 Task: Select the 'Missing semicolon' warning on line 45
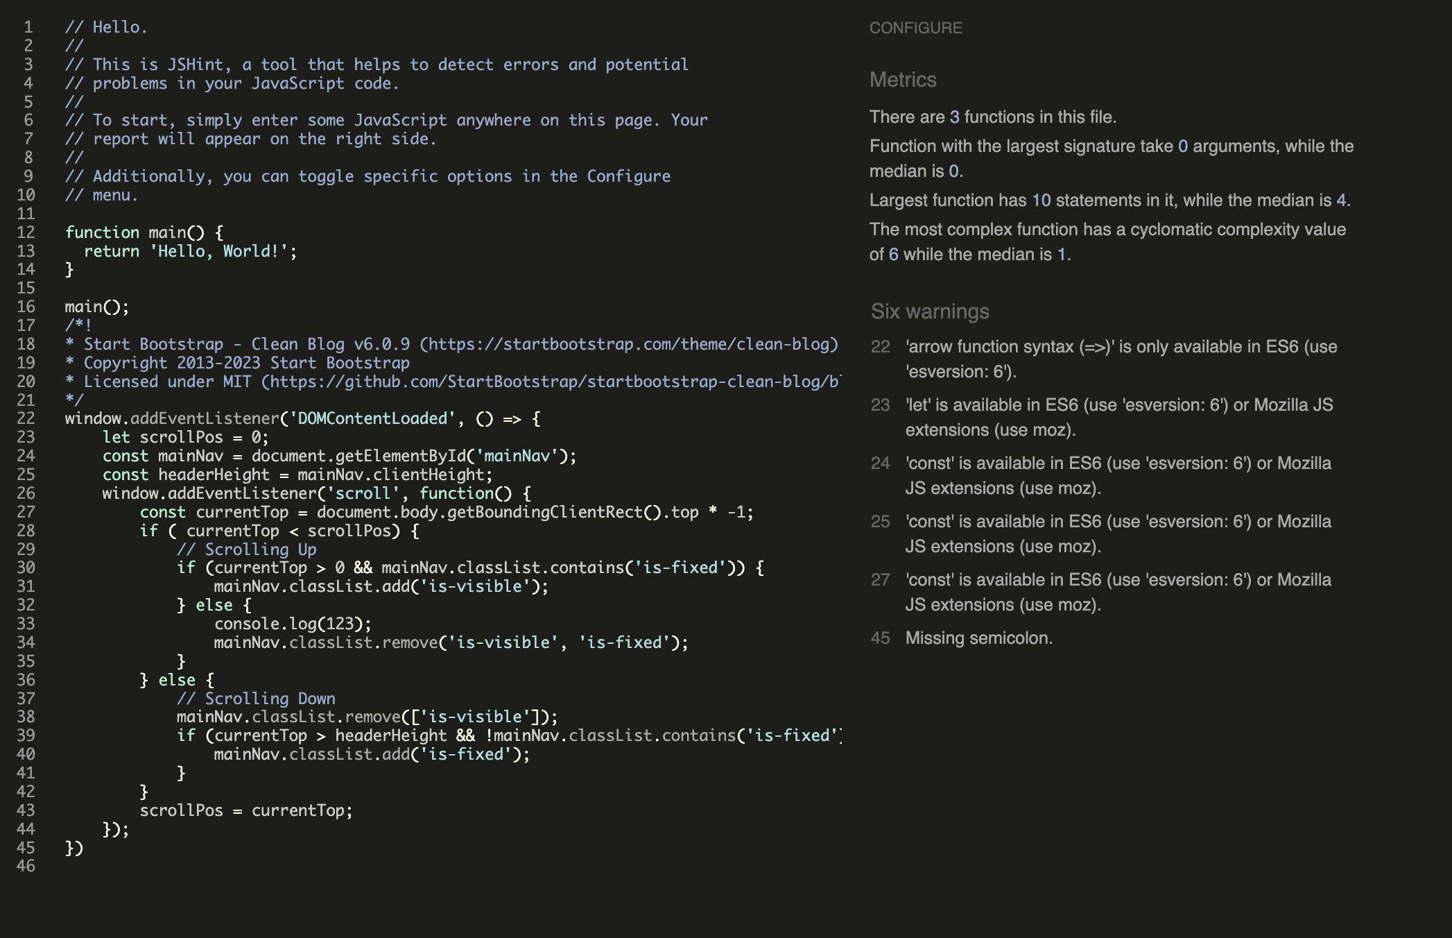tap(978, 638)
